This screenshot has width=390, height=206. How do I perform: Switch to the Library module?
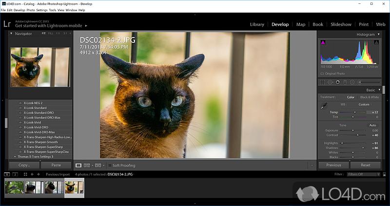click(x=257, y=24)
